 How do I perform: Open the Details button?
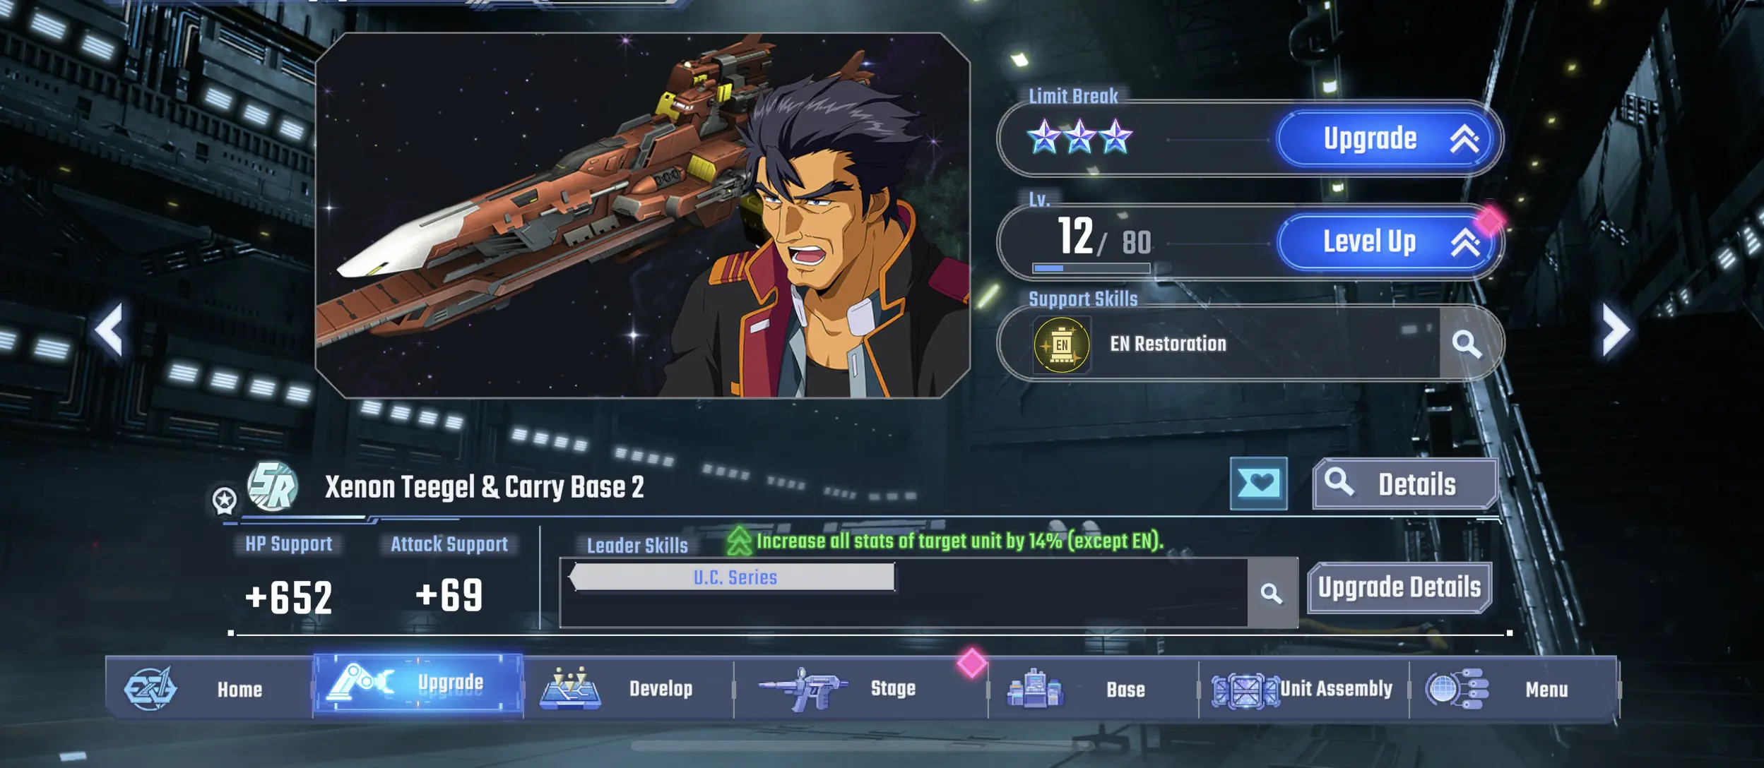click(1405, 484)
